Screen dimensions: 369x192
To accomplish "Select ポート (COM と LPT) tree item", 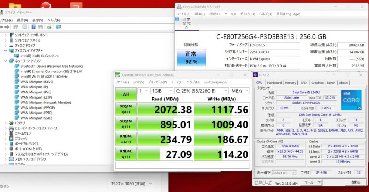I will tap(28, 149).
